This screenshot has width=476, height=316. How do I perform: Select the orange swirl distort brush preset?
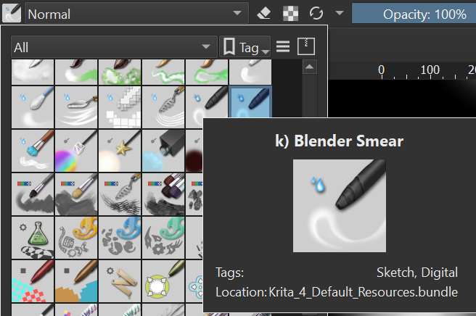pos(76,236)
